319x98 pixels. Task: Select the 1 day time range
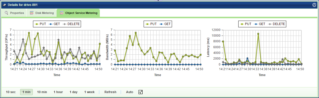[x=73, y=92]
